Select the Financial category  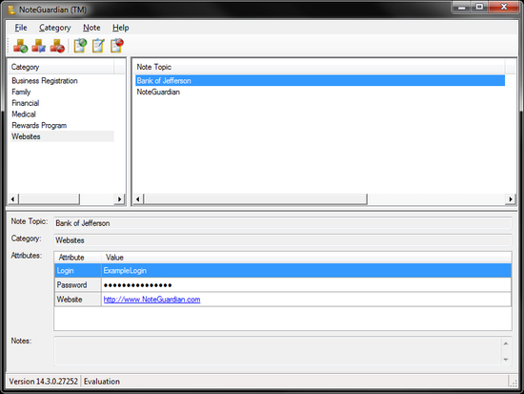26,103
